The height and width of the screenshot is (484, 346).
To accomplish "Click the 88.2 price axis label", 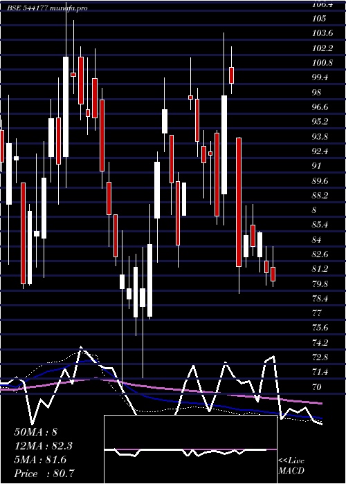I will coord(320,196).
